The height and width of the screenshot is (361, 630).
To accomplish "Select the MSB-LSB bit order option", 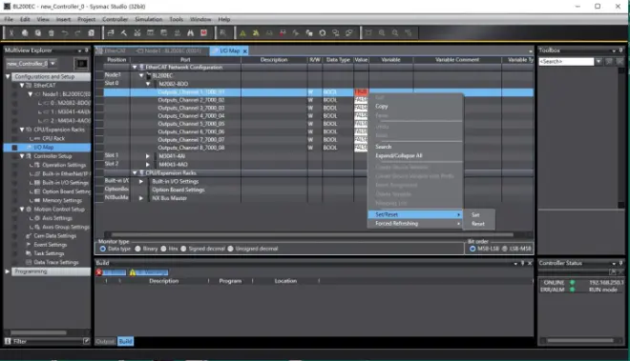I will click(x=472, y=249).
